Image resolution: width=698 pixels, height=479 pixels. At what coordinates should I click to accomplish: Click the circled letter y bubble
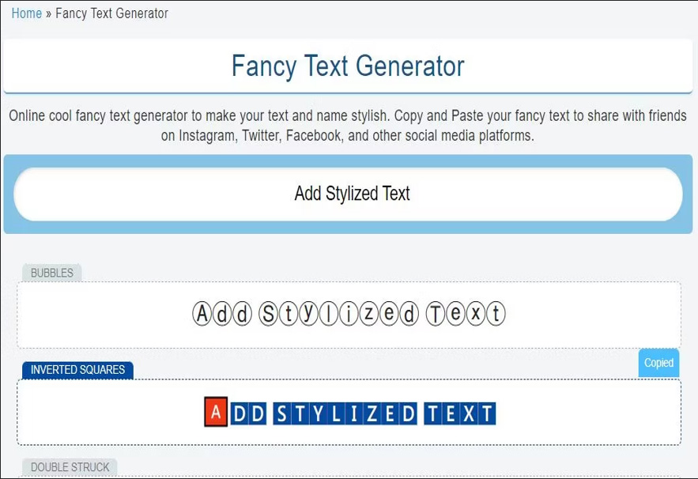308,313
